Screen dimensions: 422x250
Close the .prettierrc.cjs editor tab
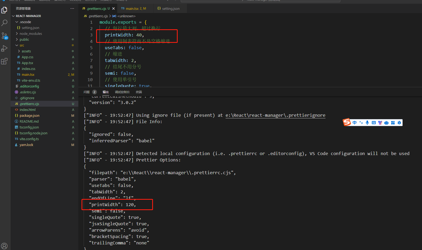coord(114,9)
